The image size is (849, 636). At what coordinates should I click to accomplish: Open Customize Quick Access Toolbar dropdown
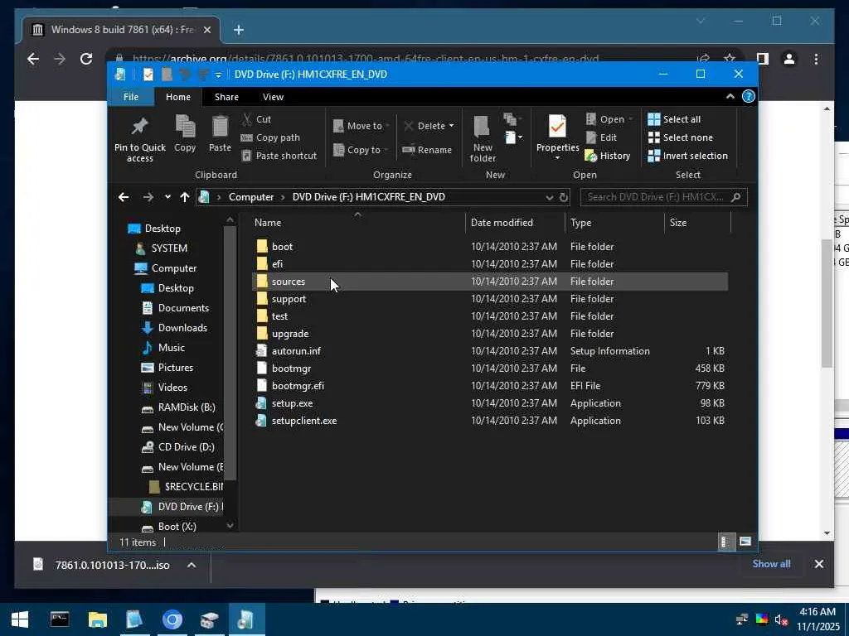(218, 75)
